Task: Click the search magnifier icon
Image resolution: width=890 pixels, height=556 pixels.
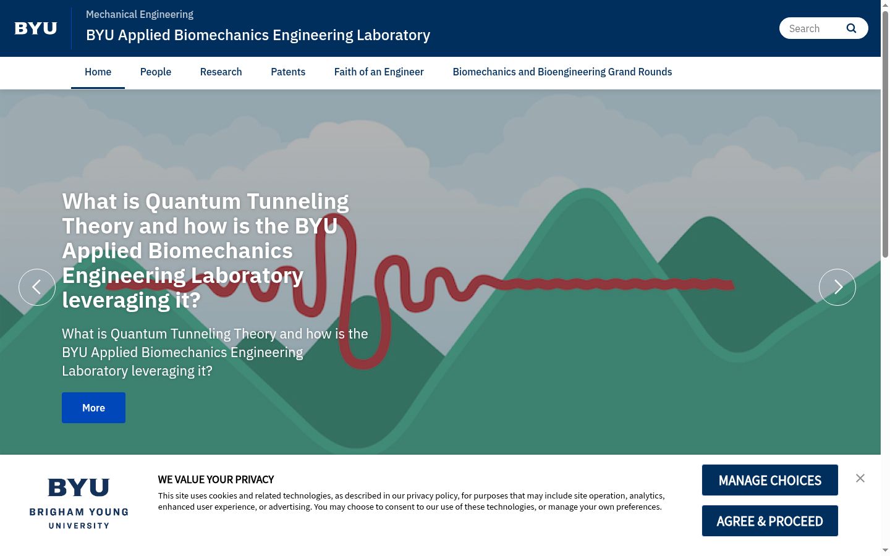Action: (x=851, y=28)
